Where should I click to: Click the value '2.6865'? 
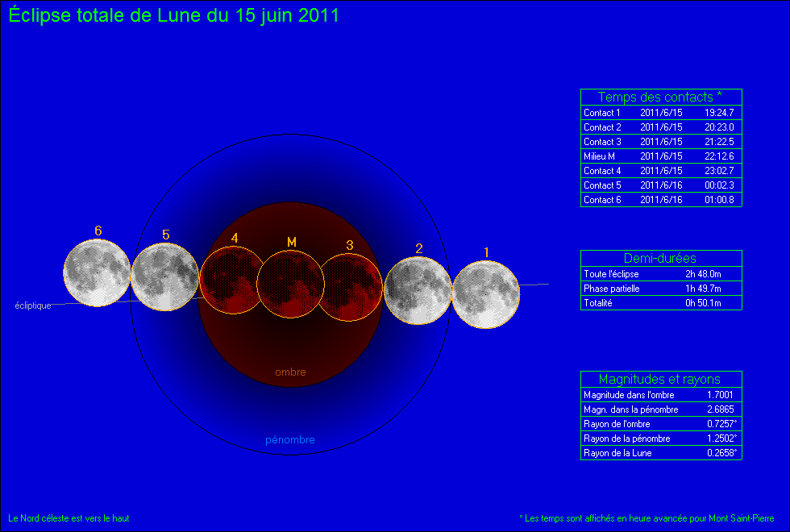pos(721,409)
